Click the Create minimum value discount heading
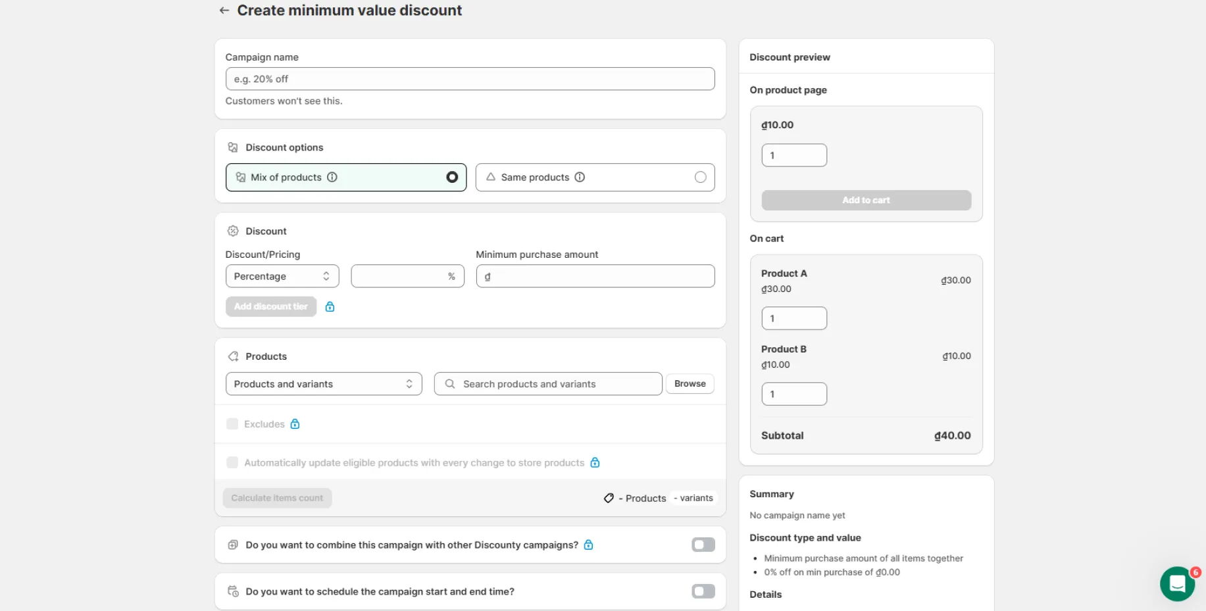Screen dimensions: 1206x611 click(349, 11)
